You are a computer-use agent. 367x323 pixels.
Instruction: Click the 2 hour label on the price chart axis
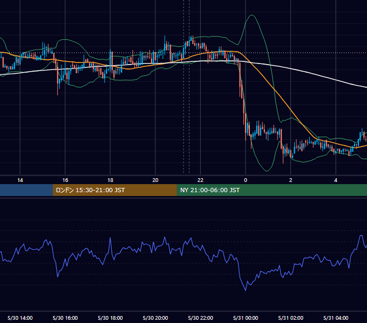291,180
